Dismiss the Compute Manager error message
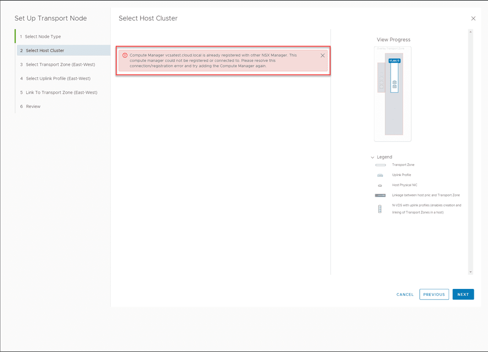This screenshot has width=488, height=352. tap(322, 55)
